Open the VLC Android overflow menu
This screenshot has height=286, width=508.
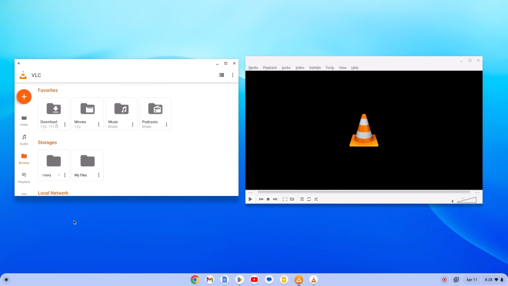coord(233,75)
